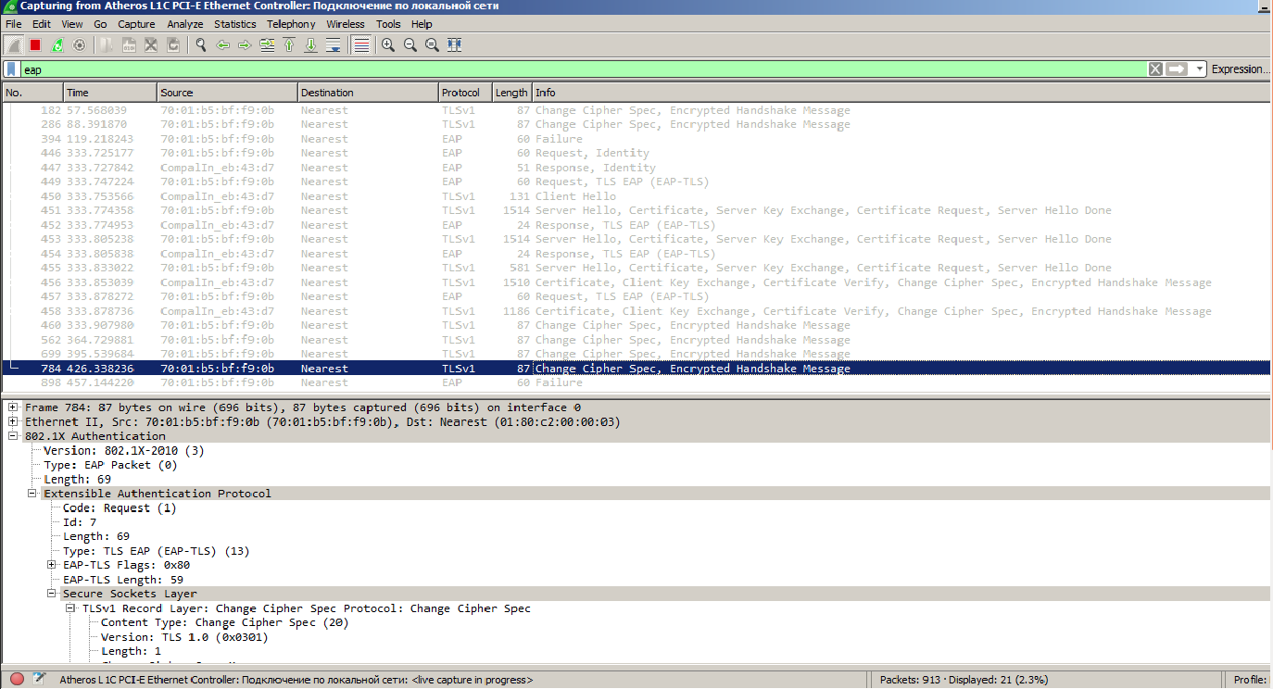Click the close capture file icon
Viewport: 1273px width, 689px height.
coord(151,44)
